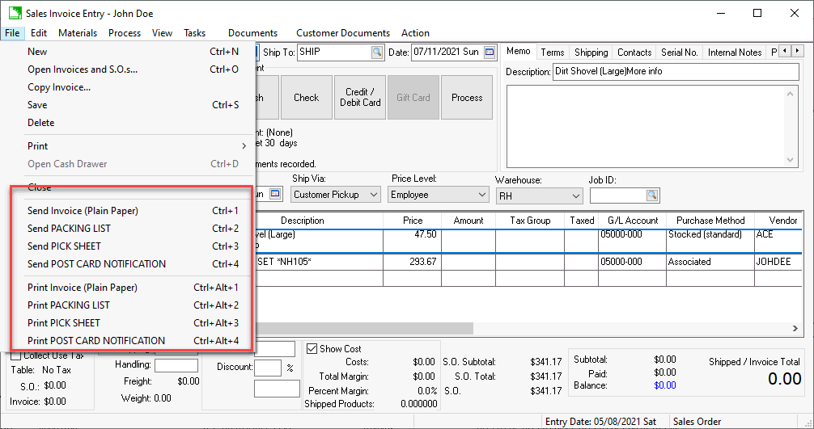Enable the Collect Use Tax checkbox
The height and width of the screenshot is (429, 814).
(x=16, y=355)
